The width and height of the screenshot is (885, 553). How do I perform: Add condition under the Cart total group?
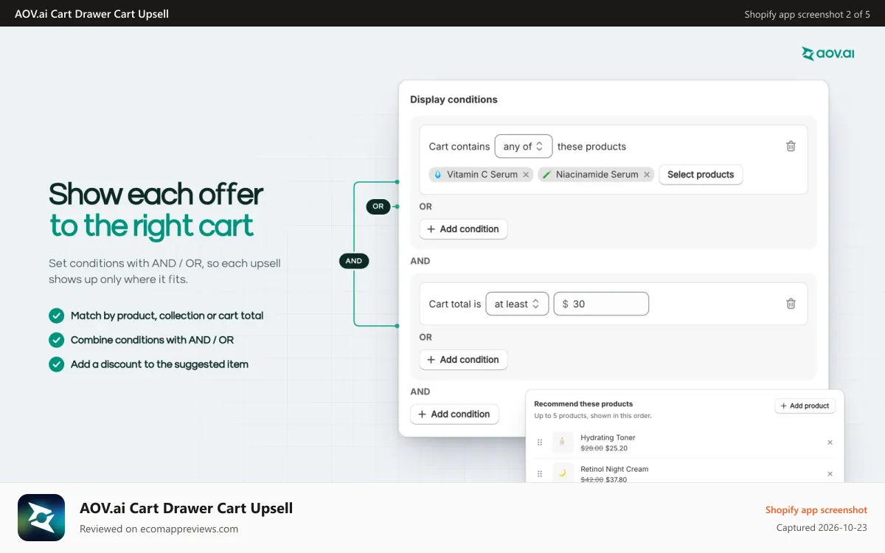click(x=463, y=360)
